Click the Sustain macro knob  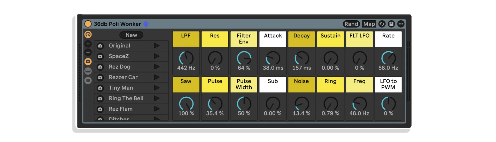click(x=331, y=58)
